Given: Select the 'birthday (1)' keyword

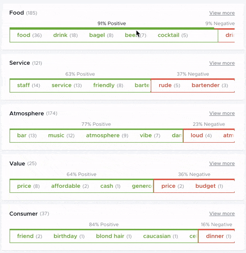Looking at the screenshot, I should click(x=69, y=236).
